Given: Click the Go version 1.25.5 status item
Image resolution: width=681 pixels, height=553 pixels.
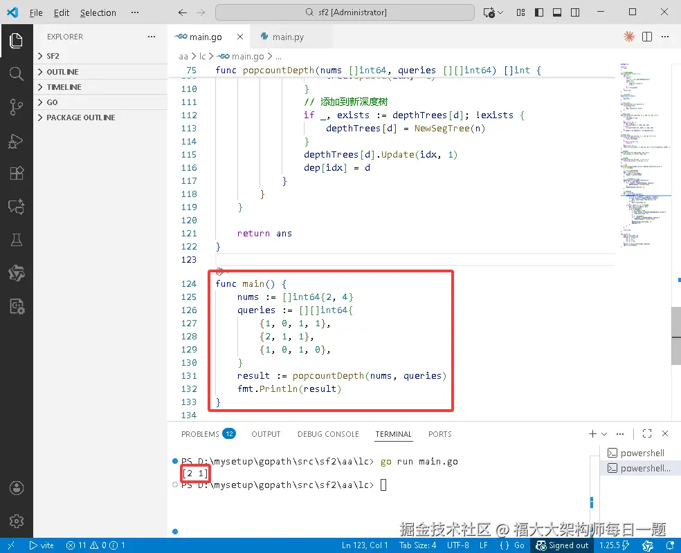Looking at the screenshot, I should pyautogui.click(x=615, y=545).
